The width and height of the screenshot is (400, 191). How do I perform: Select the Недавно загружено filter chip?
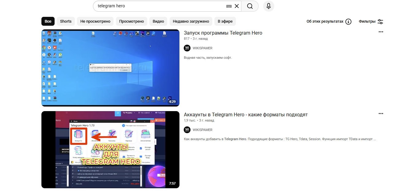click(x=191, y=21)
